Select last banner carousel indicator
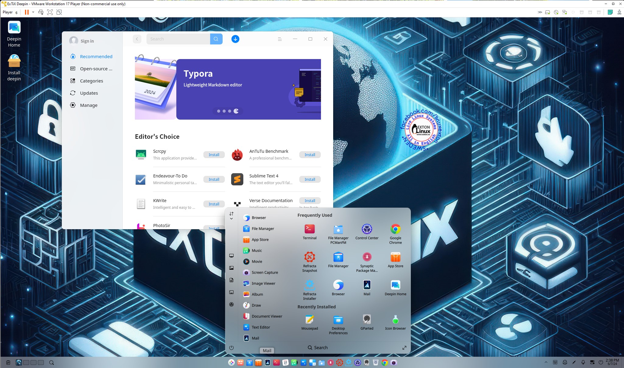This screenshot has width=624, height=368. click(x=236, y=111)
